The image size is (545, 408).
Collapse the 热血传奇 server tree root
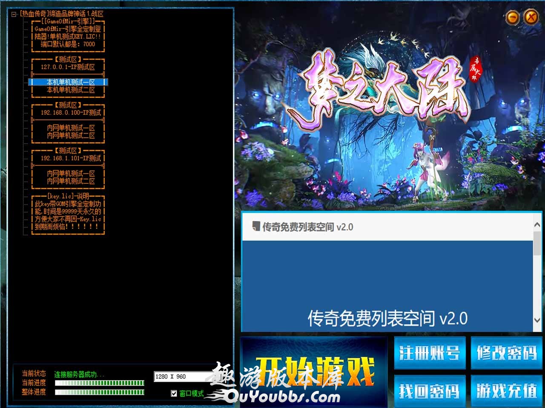(x=14, y=14)
